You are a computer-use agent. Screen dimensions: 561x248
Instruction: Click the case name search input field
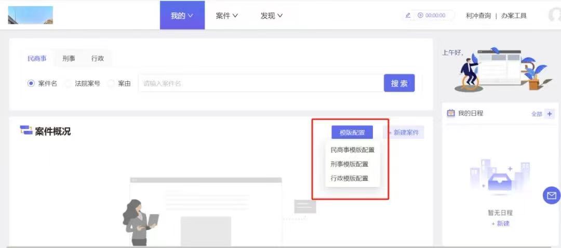point(260,83)
